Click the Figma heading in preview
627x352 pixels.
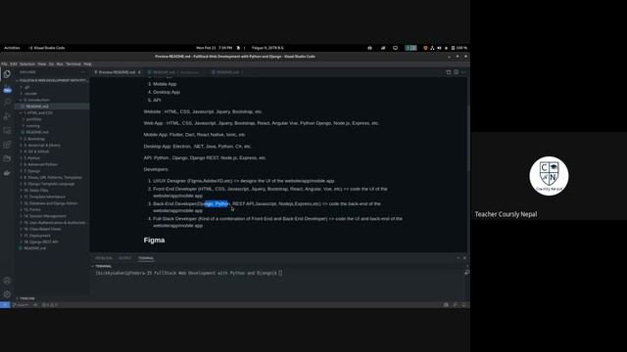pos(155,241)
